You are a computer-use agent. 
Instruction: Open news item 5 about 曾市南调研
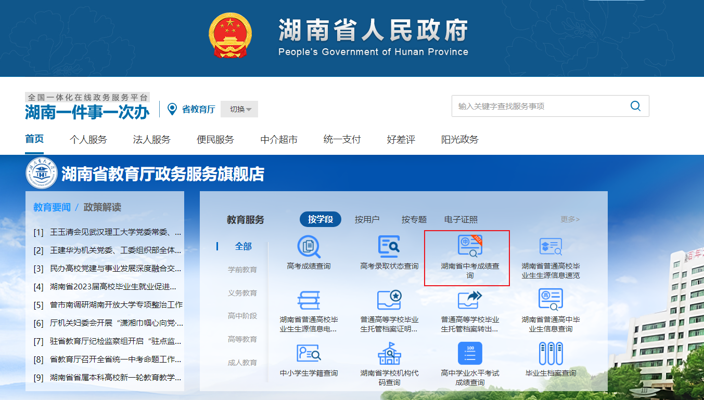coord(108,305)
